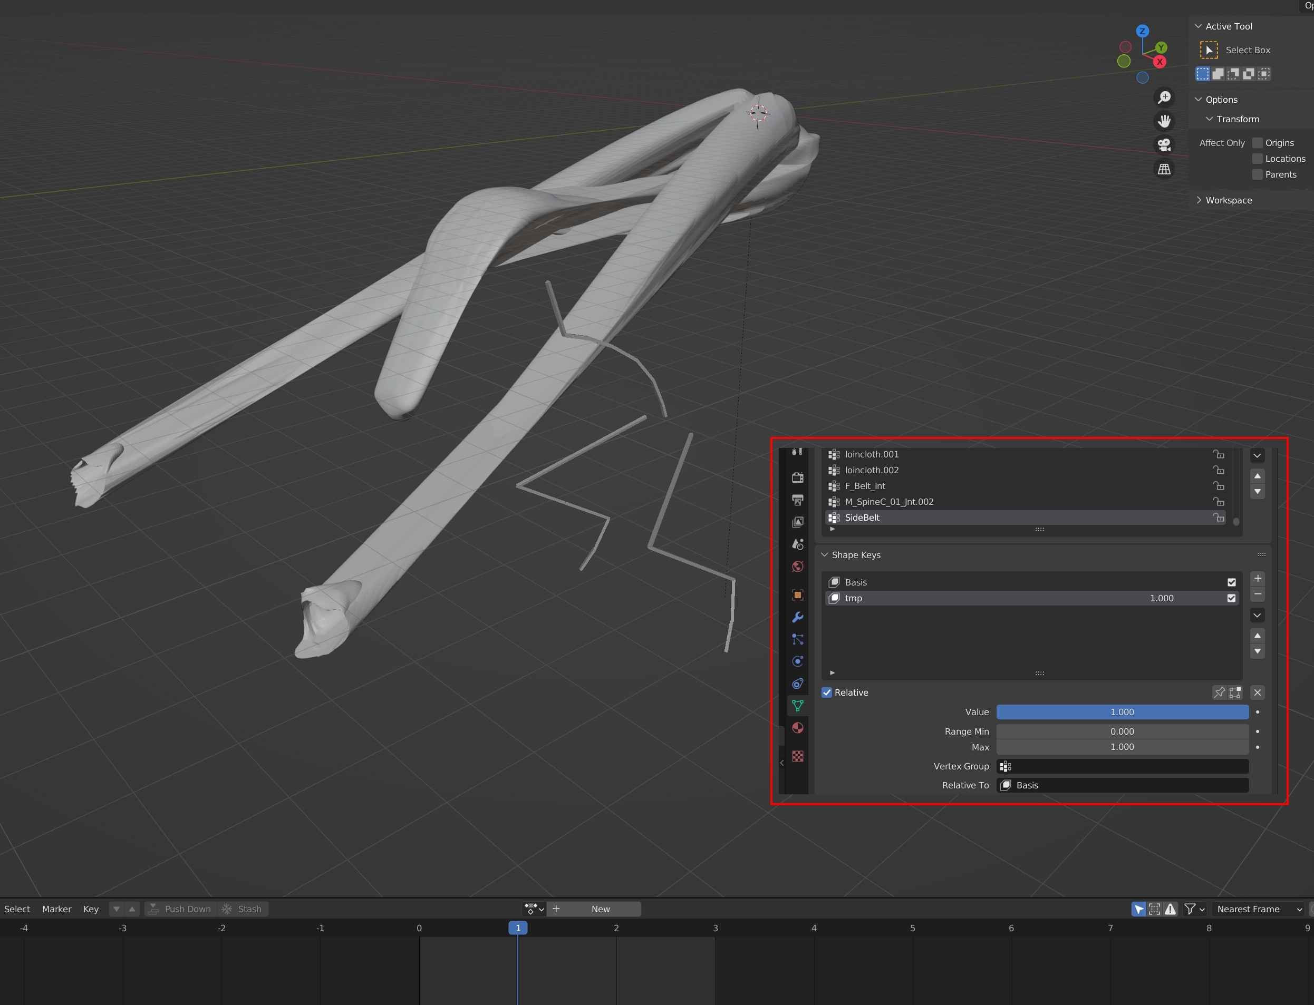The height and width of the screenshot is (1005, 1314).
Task: Unlock the SideBelt vertex group lock
Action: click(x=1218, y=518)
